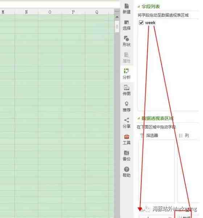Click the 新建 (New) sidebar icon
Image resolution: width=203 pixels, height=218 pixels.
(127, 9)
